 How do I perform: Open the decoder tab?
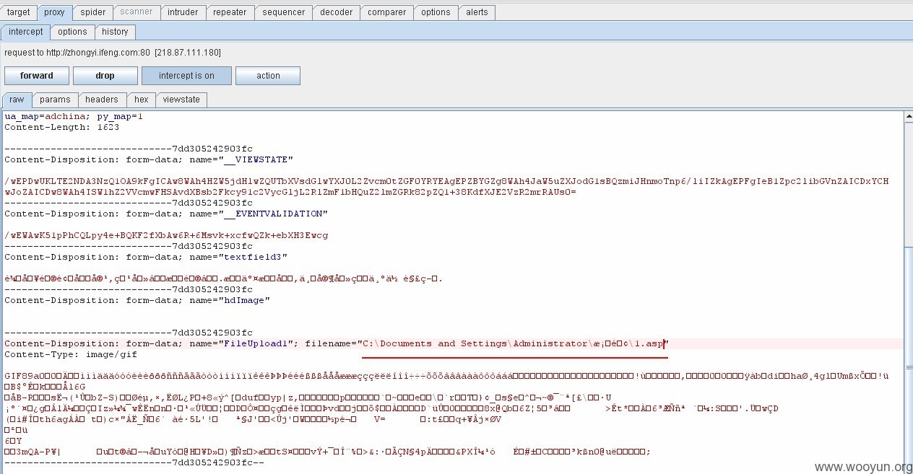point(337,12)
